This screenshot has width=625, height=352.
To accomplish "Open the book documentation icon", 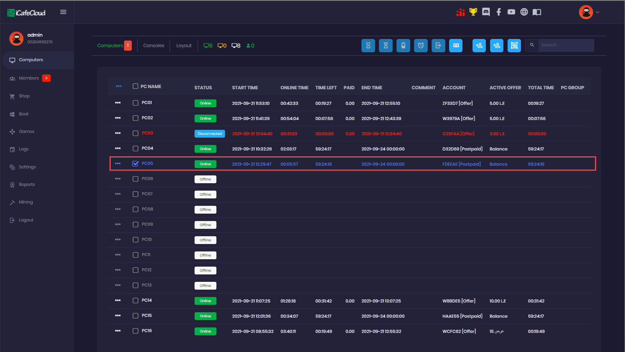I will pos(537,12).
